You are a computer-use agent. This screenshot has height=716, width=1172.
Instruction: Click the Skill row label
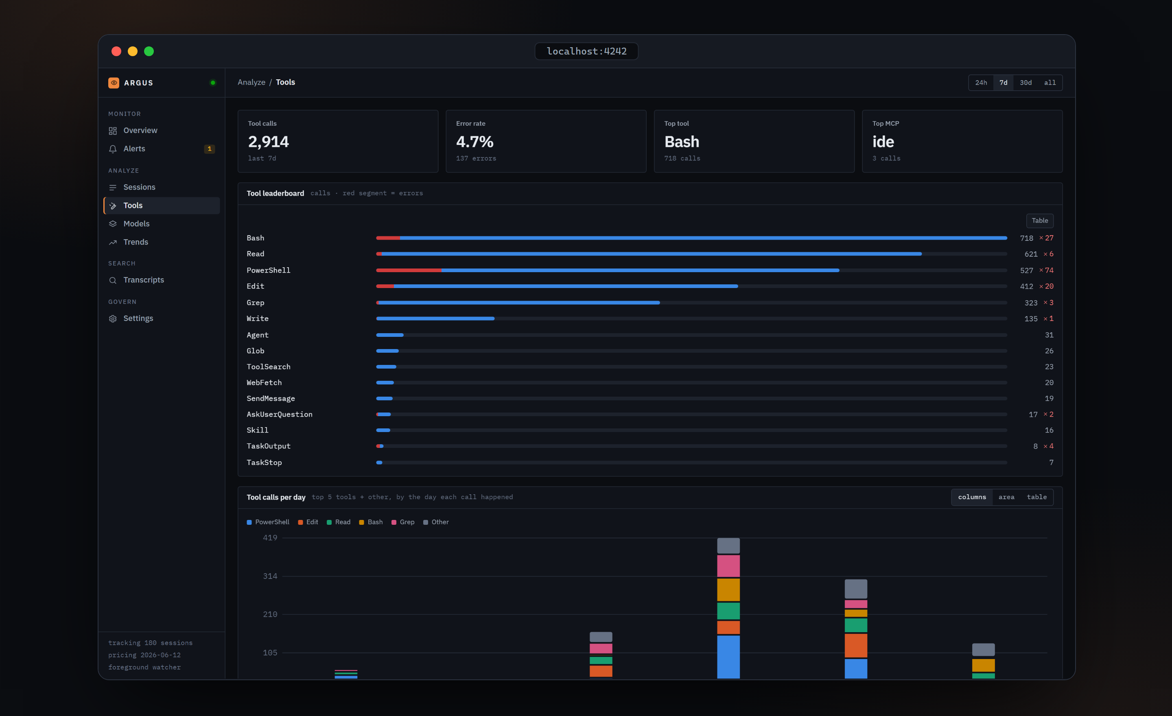click(257, 430)
